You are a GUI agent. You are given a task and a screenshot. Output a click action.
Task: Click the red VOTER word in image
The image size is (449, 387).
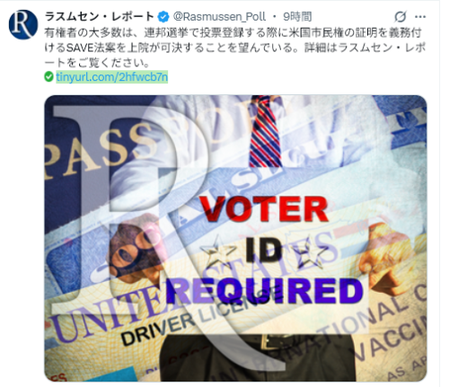(264, 209)
